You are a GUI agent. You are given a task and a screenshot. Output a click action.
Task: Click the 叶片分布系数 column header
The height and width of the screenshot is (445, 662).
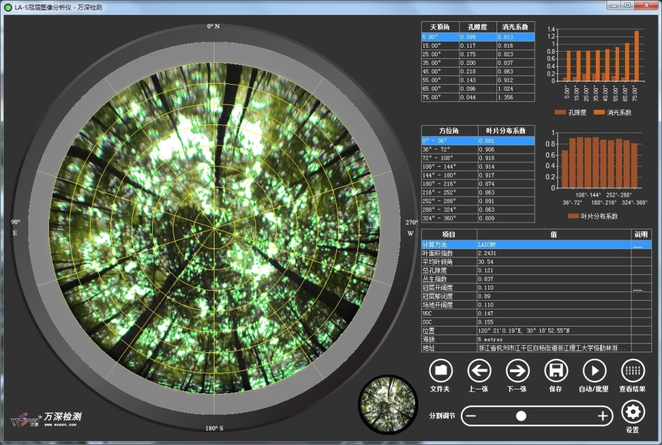pos(506,130)
